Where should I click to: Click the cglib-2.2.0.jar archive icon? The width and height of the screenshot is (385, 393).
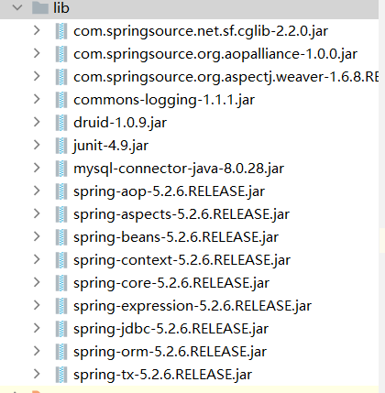coord(61,31)
